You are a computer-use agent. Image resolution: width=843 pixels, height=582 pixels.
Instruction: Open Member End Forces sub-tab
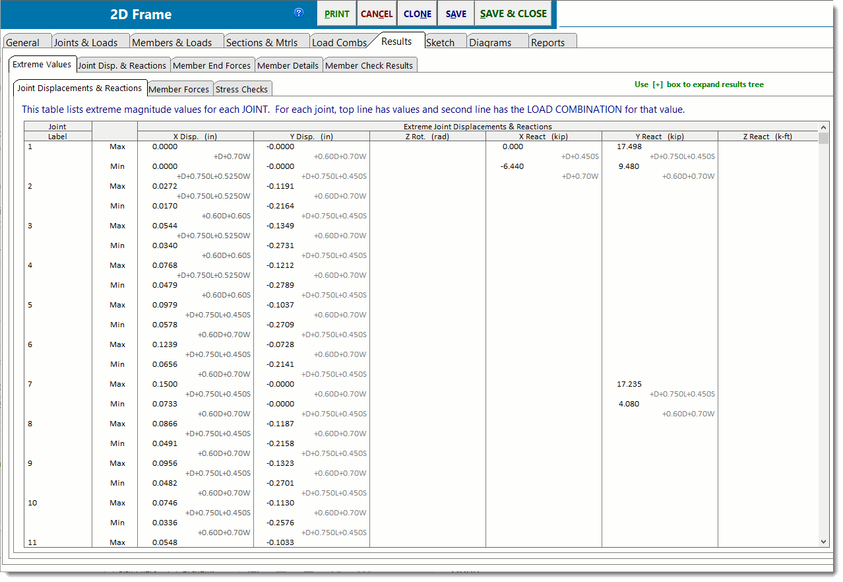point(212,65)
